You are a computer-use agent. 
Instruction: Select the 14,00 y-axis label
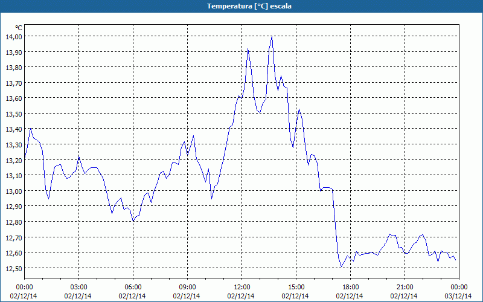coord(14,37)
